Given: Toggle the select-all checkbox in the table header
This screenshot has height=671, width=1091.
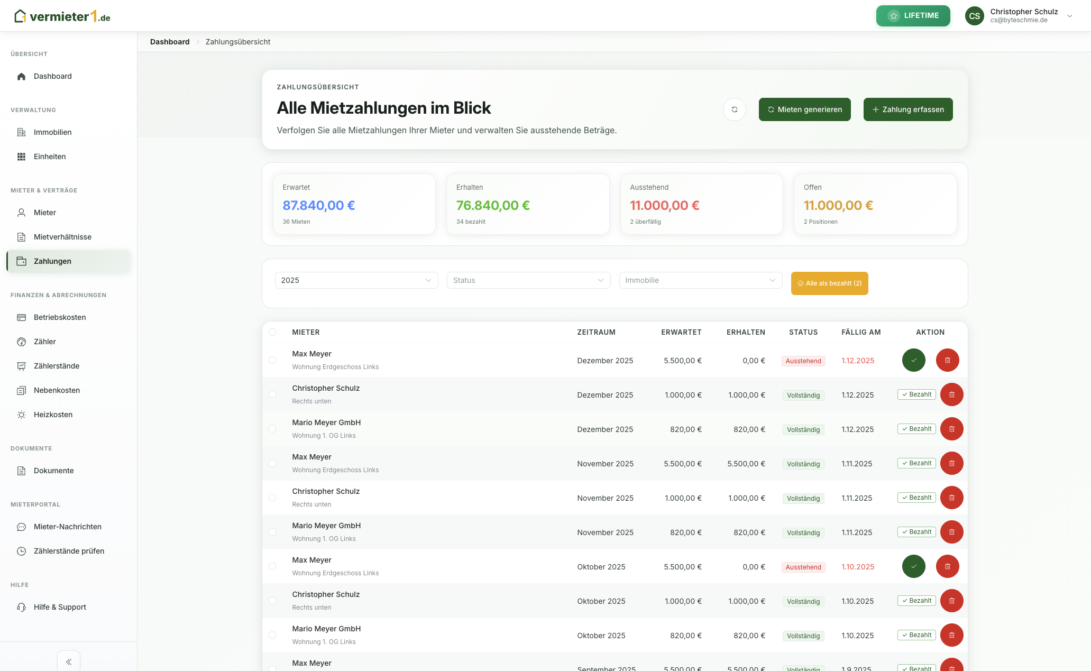Looking at the screenshot, I should [272, 333].
